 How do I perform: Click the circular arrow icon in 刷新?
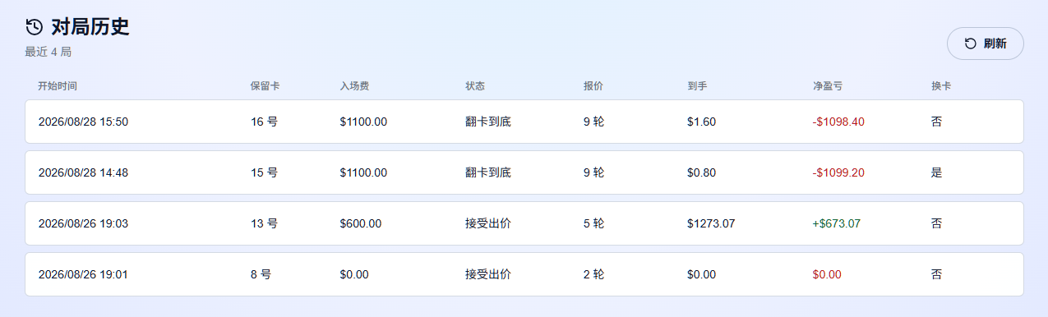coord(970,44)
